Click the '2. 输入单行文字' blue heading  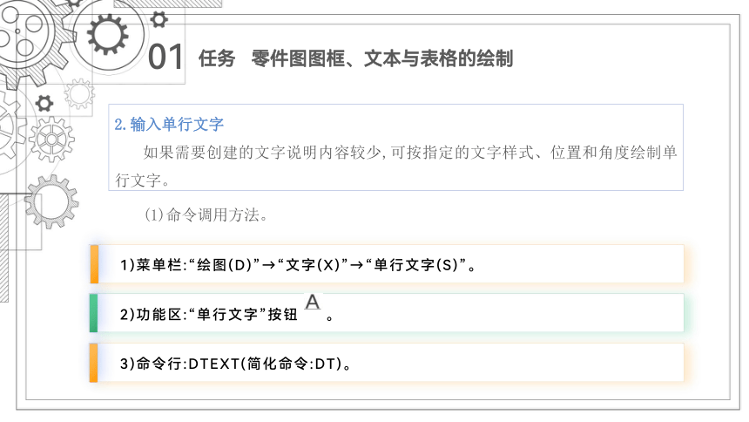click(169, 125)
